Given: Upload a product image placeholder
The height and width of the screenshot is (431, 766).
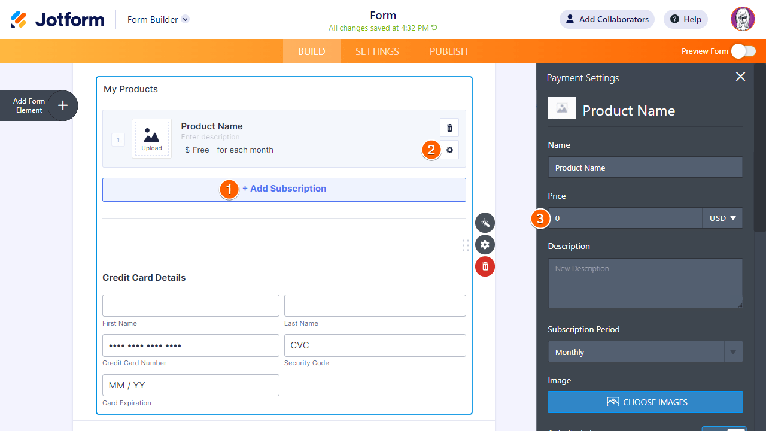Looking at the screenshot, I should (x=151, y=138).
